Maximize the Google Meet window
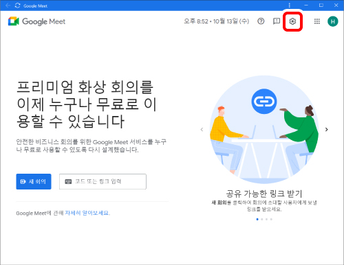The image size is (344, 265). point(321,5)
